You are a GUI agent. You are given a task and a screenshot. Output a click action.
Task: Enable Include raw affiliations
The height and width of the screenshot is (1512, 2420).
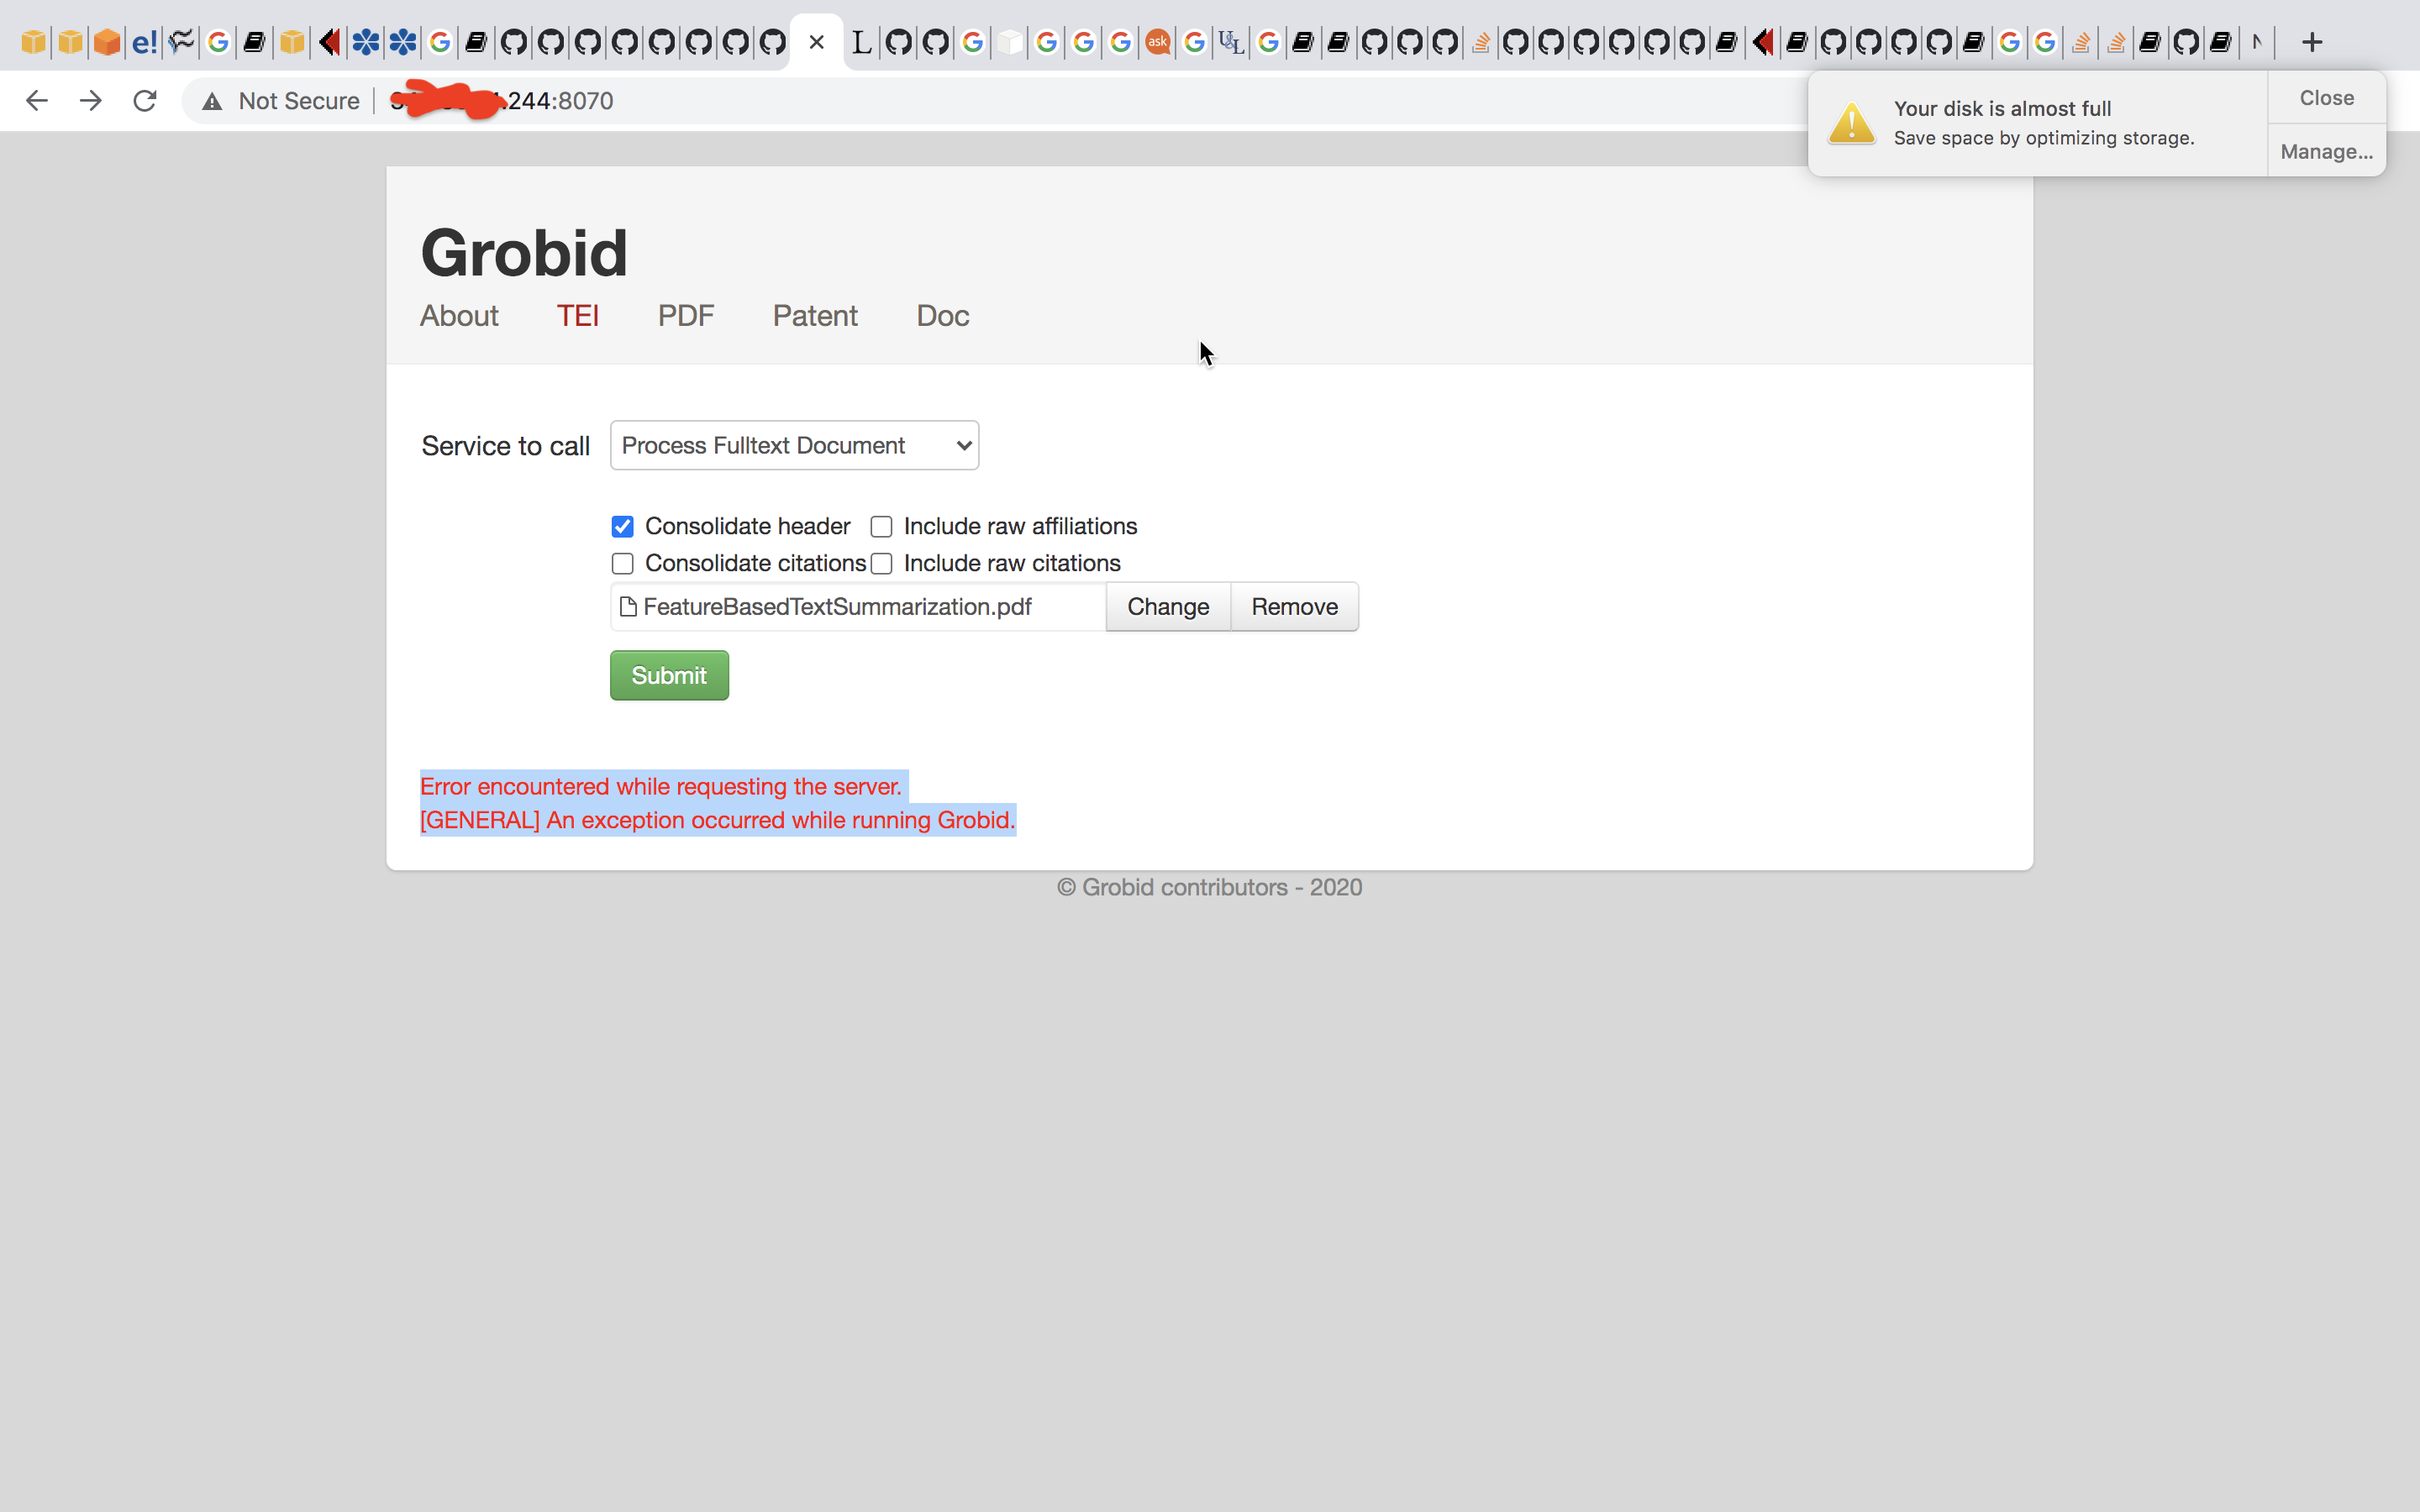881,526
